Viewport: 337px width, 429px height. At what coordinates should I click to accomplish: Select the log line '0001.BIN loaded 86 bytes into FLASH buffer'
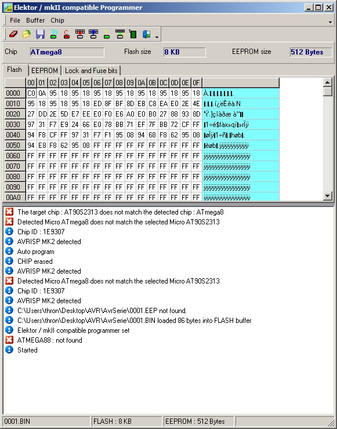[x=134, y=321]
